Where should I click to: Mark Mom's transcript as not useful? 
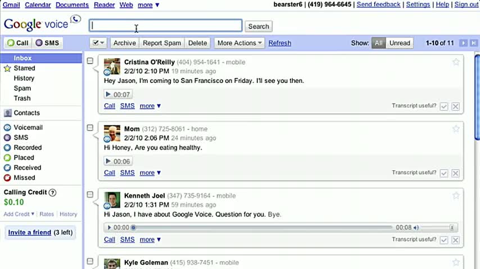click(455, 173)
